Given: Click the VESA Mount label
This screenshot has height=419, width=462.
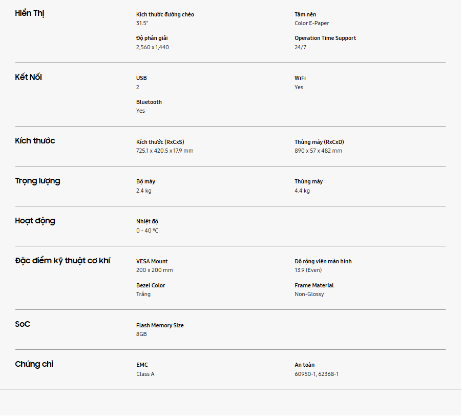Looking at the screenshot, I should 152,261.
